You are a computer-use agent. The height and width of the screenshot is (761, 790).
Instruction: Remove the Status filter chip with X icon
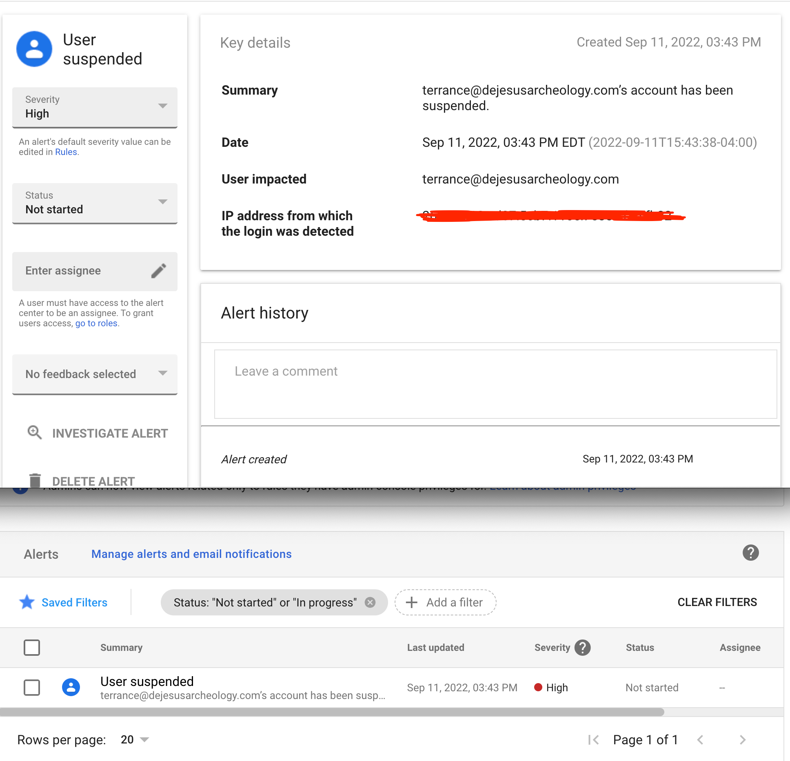(370, 602)
